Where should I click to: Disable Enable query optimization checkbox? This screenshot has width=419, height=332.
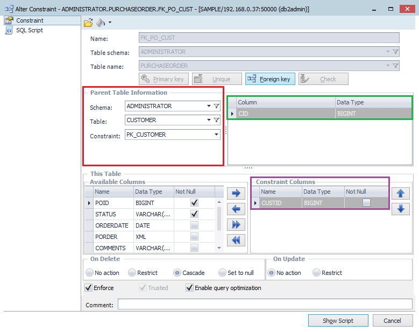click(x=189, y=288)
